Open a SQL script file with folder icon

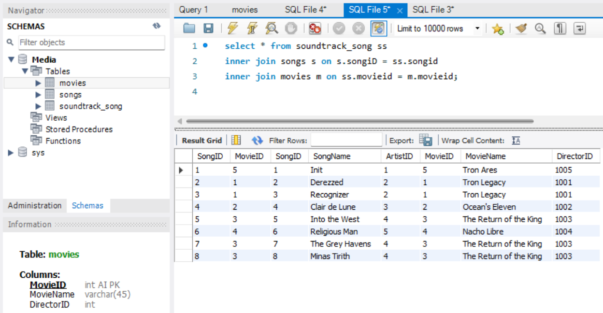click(x=189, y=28)
